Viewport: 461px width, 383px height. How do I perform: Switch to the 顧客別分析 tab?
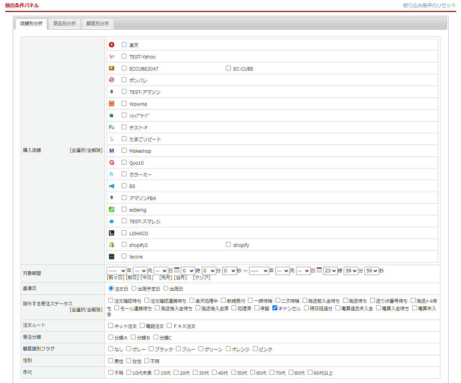98,24
